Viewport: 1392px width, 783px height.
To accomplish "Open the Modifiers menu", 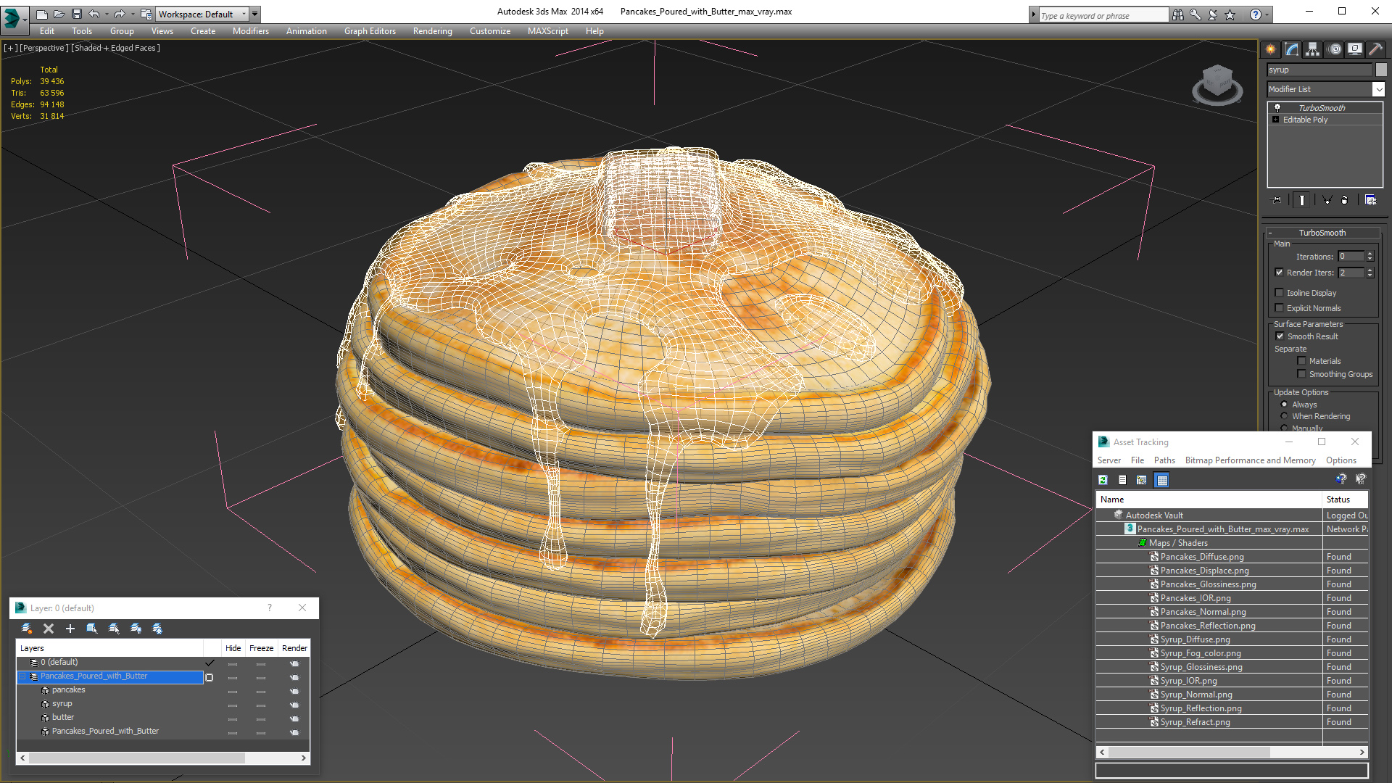I will click(250, 31).
